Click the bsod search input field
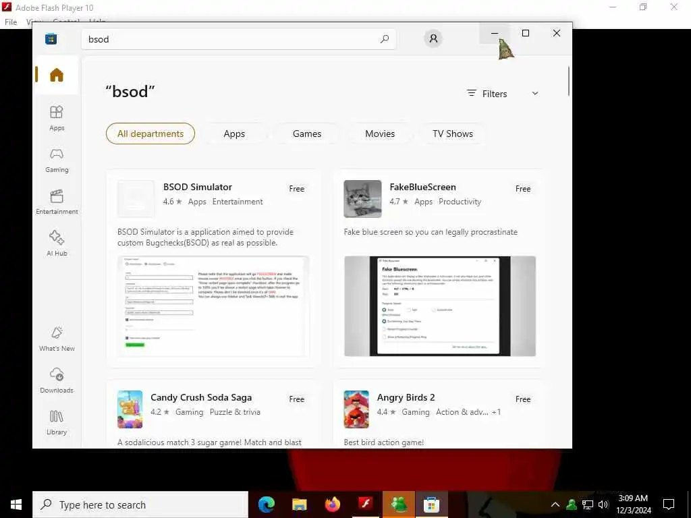This screenshot has width=691, height=518. pyautogui.click(x=238, y=39)
